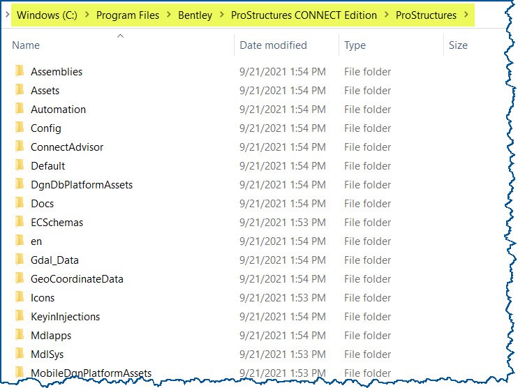Image resolution: width=518 pixels, height=388 pixels.
Task: Click the Automation folder icon
Action: tap(20, 109)
